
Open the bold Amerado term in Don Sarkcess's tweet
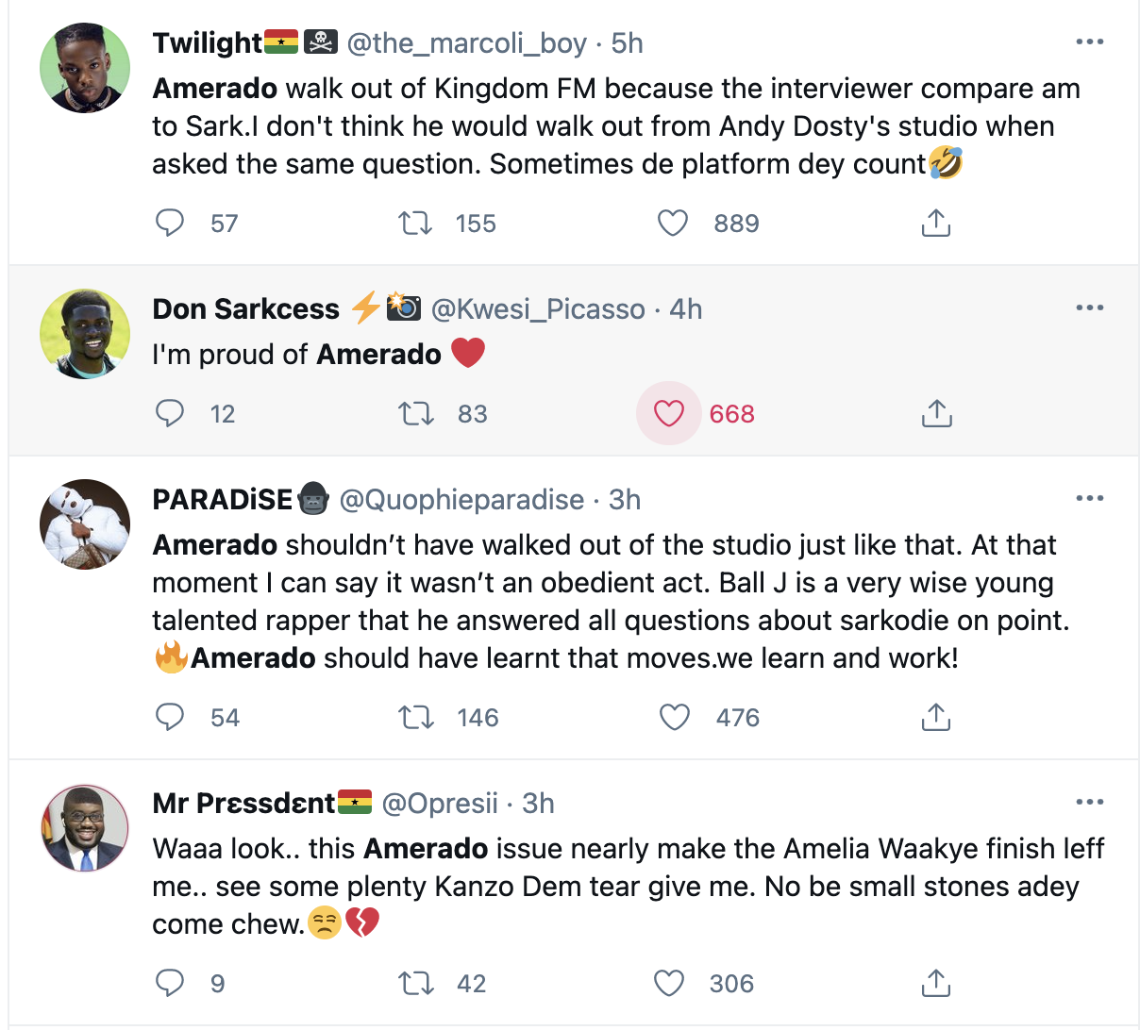pos(378,355)
